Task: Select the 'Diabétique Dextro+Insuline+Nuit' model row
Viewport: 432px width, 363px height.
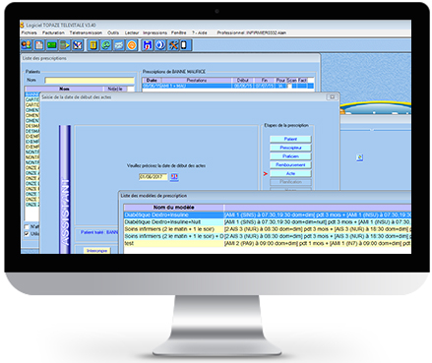Action: pyautogui.click(x=268, y=222)
